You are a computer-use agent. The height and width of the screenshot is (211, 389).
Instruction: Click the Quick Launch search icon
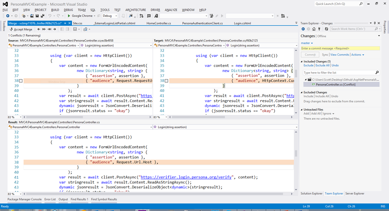(x=361, y=4)
